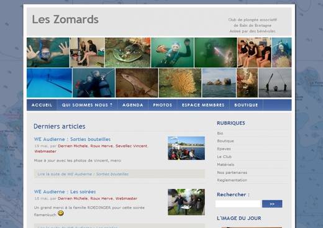Go to the ACCUEIL menu item

(x=42, y=105)
